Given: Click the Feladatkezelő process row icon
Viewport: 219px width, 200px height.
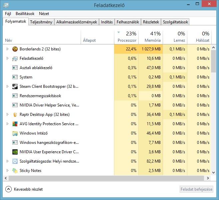Looking at the screenshot, I should (x=15, y=58).
